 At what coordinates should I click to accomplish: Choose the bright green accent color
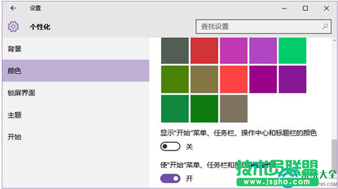(292, 50)
